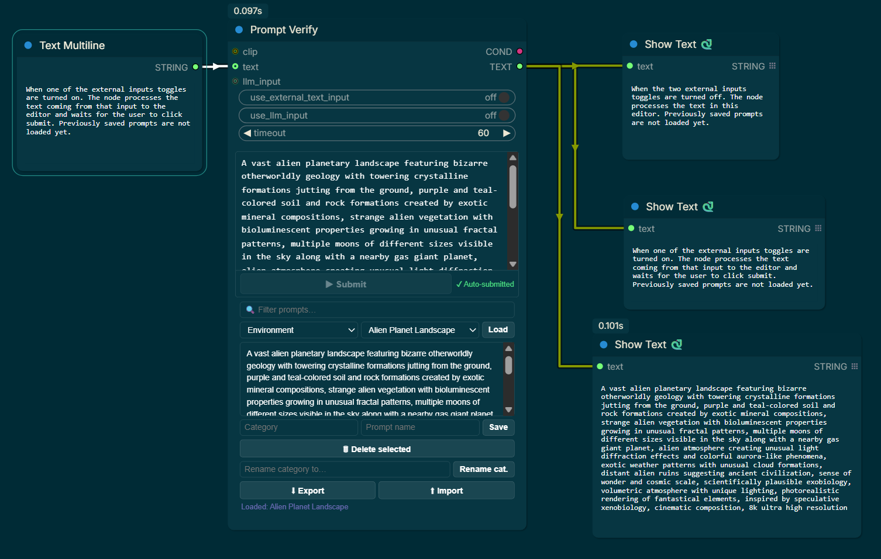
Task: Click the text input socket on Prompt Verify
Action: click(235, 67)
